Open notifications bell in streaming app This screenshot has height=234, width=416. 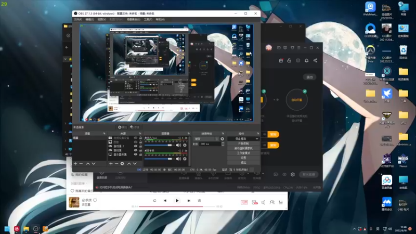tap(306, 60)
